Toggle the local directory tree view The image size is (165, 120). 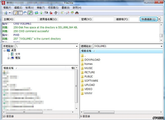coord(20,13)
